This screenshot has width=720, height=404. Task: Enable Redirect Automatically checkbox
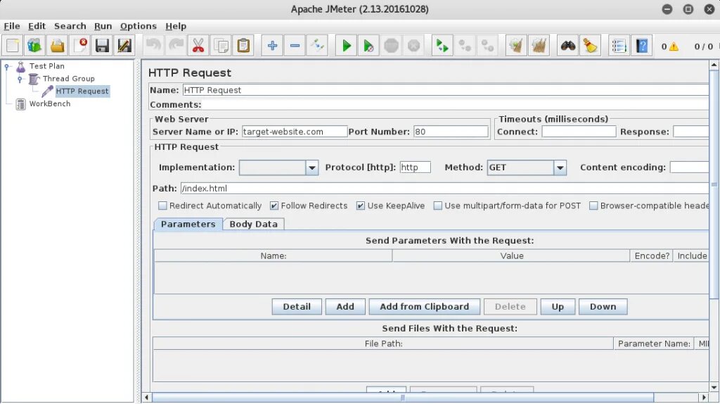click(162, 206)
